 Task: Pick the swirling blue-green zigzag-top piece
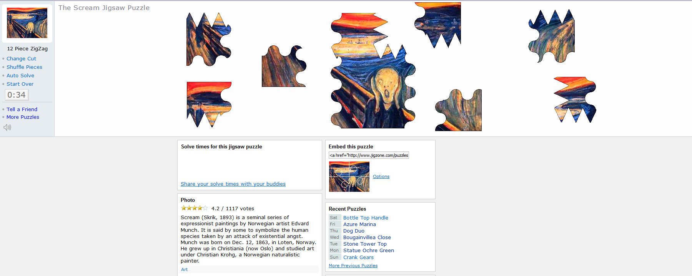[x=552, y=36]
